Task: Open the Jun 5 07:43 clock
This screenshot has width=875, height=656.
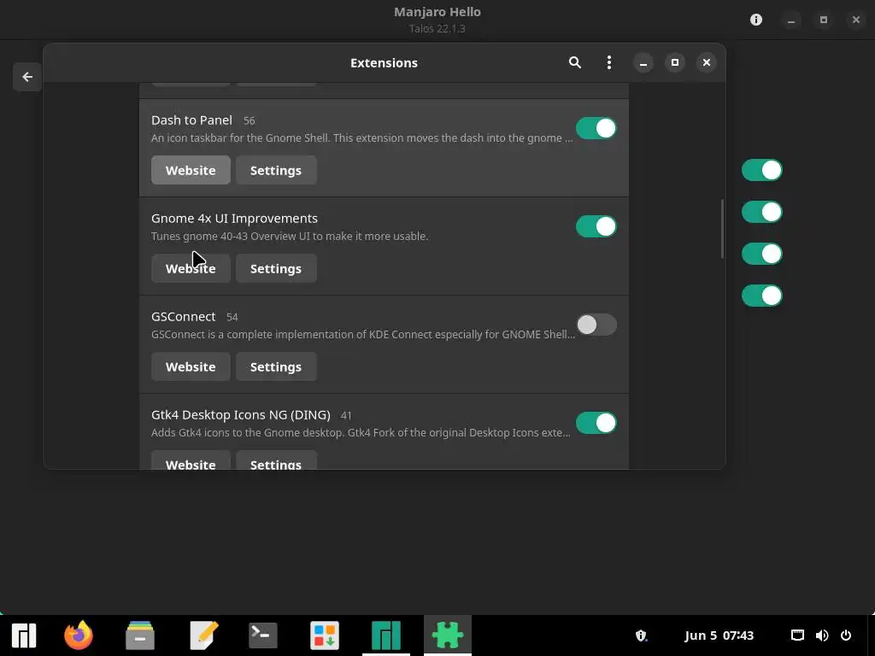Action: click(719, 635)
